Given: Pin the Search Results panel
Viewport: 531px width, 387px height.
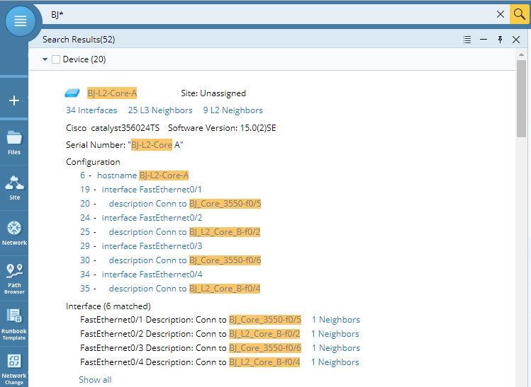Looking at the screenshot, I should point(500,40).
